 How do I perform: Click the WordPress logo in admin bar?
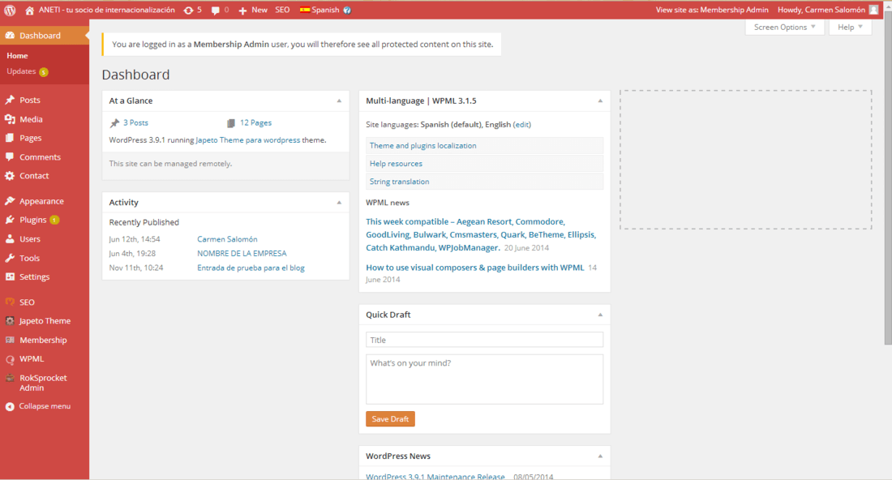[10, 11]
